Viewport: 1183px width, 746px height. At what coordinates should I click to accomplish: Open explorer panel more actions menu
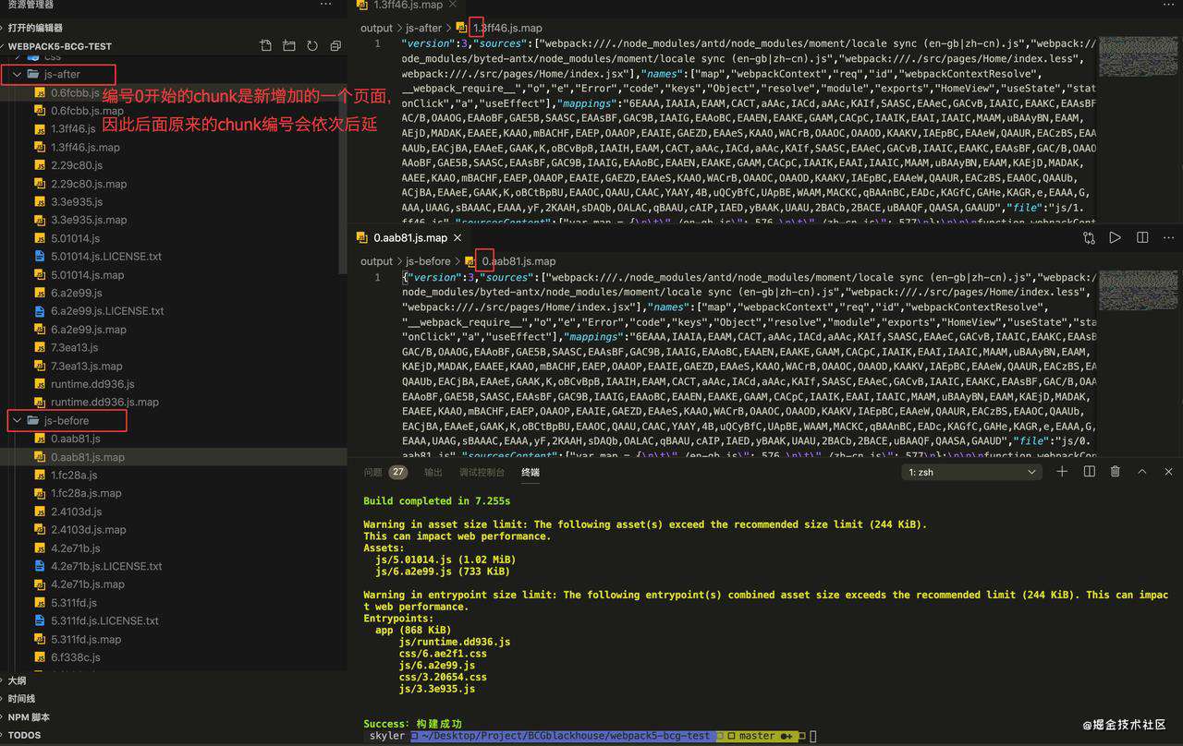tap(325, 5)
